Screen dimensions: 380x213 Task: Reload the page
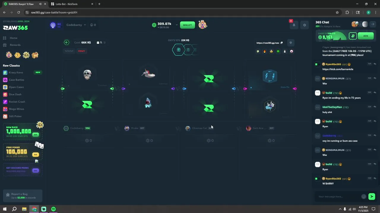18,12
